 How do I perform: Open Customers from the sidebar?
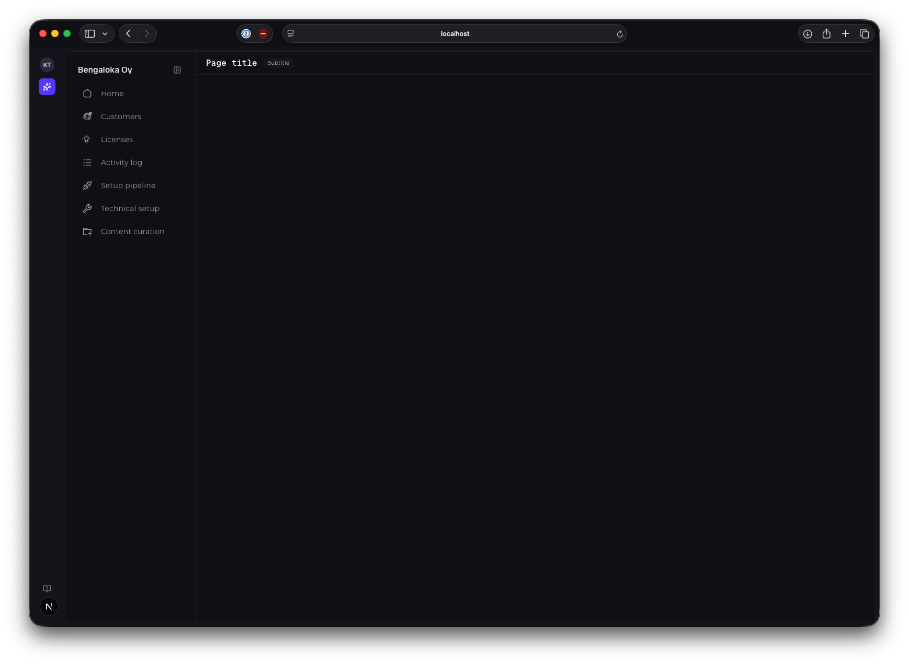pos(121,116)
